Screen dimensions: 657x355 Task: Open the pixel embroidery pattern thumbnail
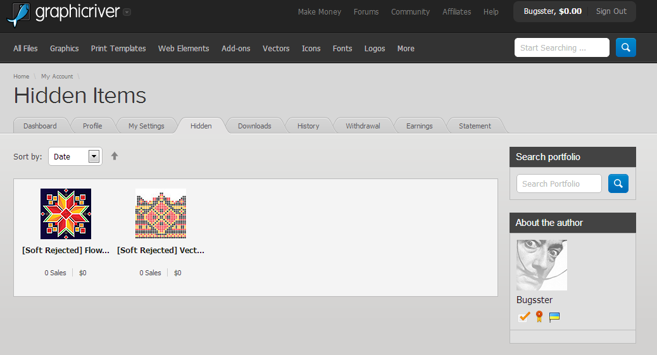pyautogui.click(x=161, y=214)
